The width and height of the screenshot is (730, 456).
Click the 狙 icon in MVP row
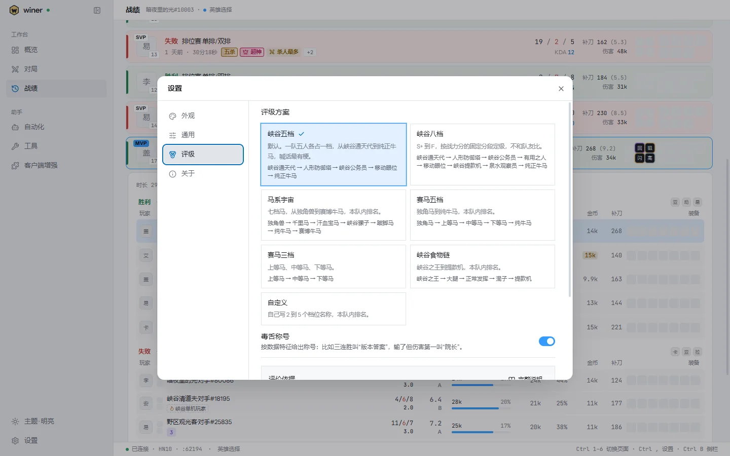[x=650, y=148]
